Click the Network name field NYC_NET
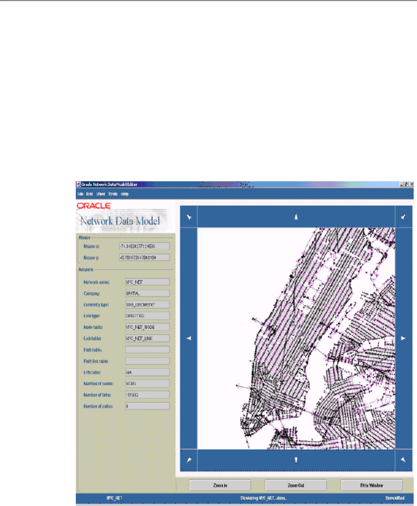417x506 pixels. tap(147, 282)
